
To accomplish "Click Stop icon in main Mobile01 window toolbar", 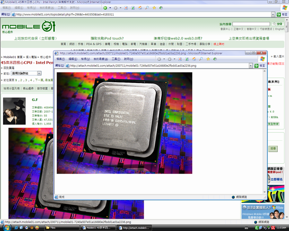I will pyautogui.click(x=126, y=8).
